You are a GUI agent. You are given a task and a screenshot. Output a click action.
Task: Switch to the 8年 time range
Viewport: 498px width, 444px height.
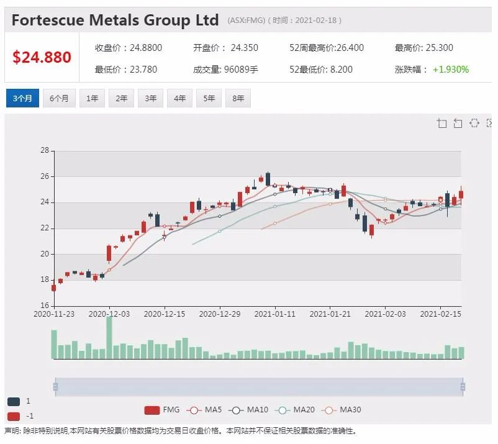tap(238, 99)
